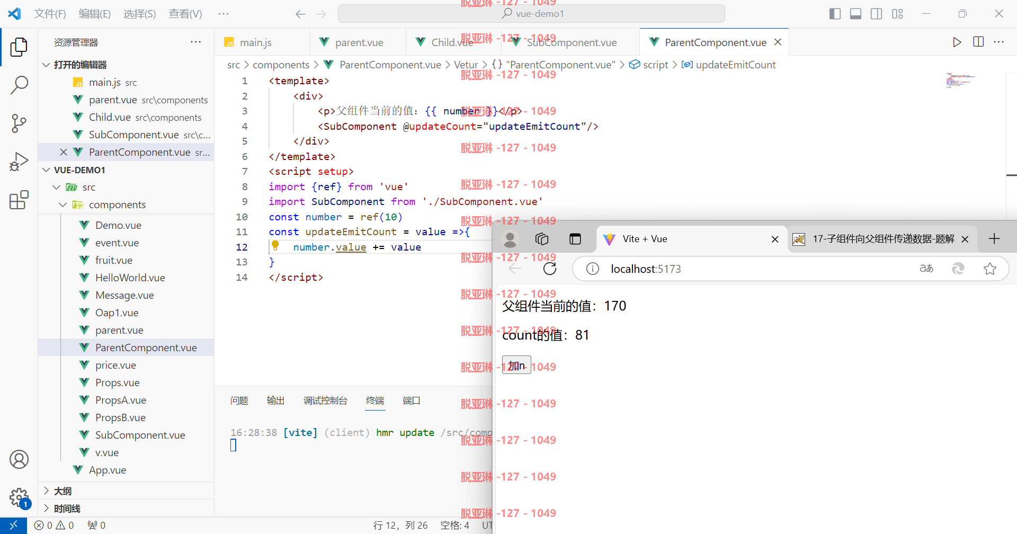Open the Search view in activity bar

tap(19, 85)
